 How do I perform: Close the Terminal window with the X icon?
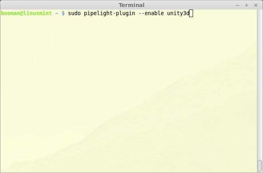[x=256, y=6]
